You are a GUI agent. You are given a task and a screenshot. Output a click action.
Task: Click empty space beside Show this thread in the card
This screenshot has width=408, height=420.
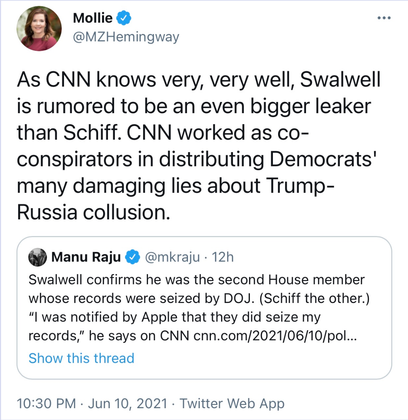pyautogui.click(x=261, y=359)
